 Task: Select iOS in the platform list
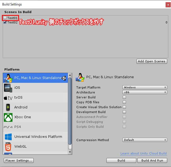[x=36, y=88]
